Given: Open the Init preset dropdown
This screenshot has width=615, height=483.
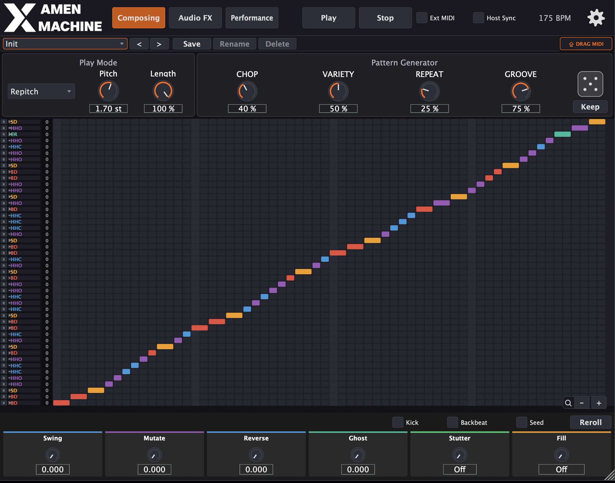Looking at the screenshot, I should pyautogui.click(x=65, y=44).
